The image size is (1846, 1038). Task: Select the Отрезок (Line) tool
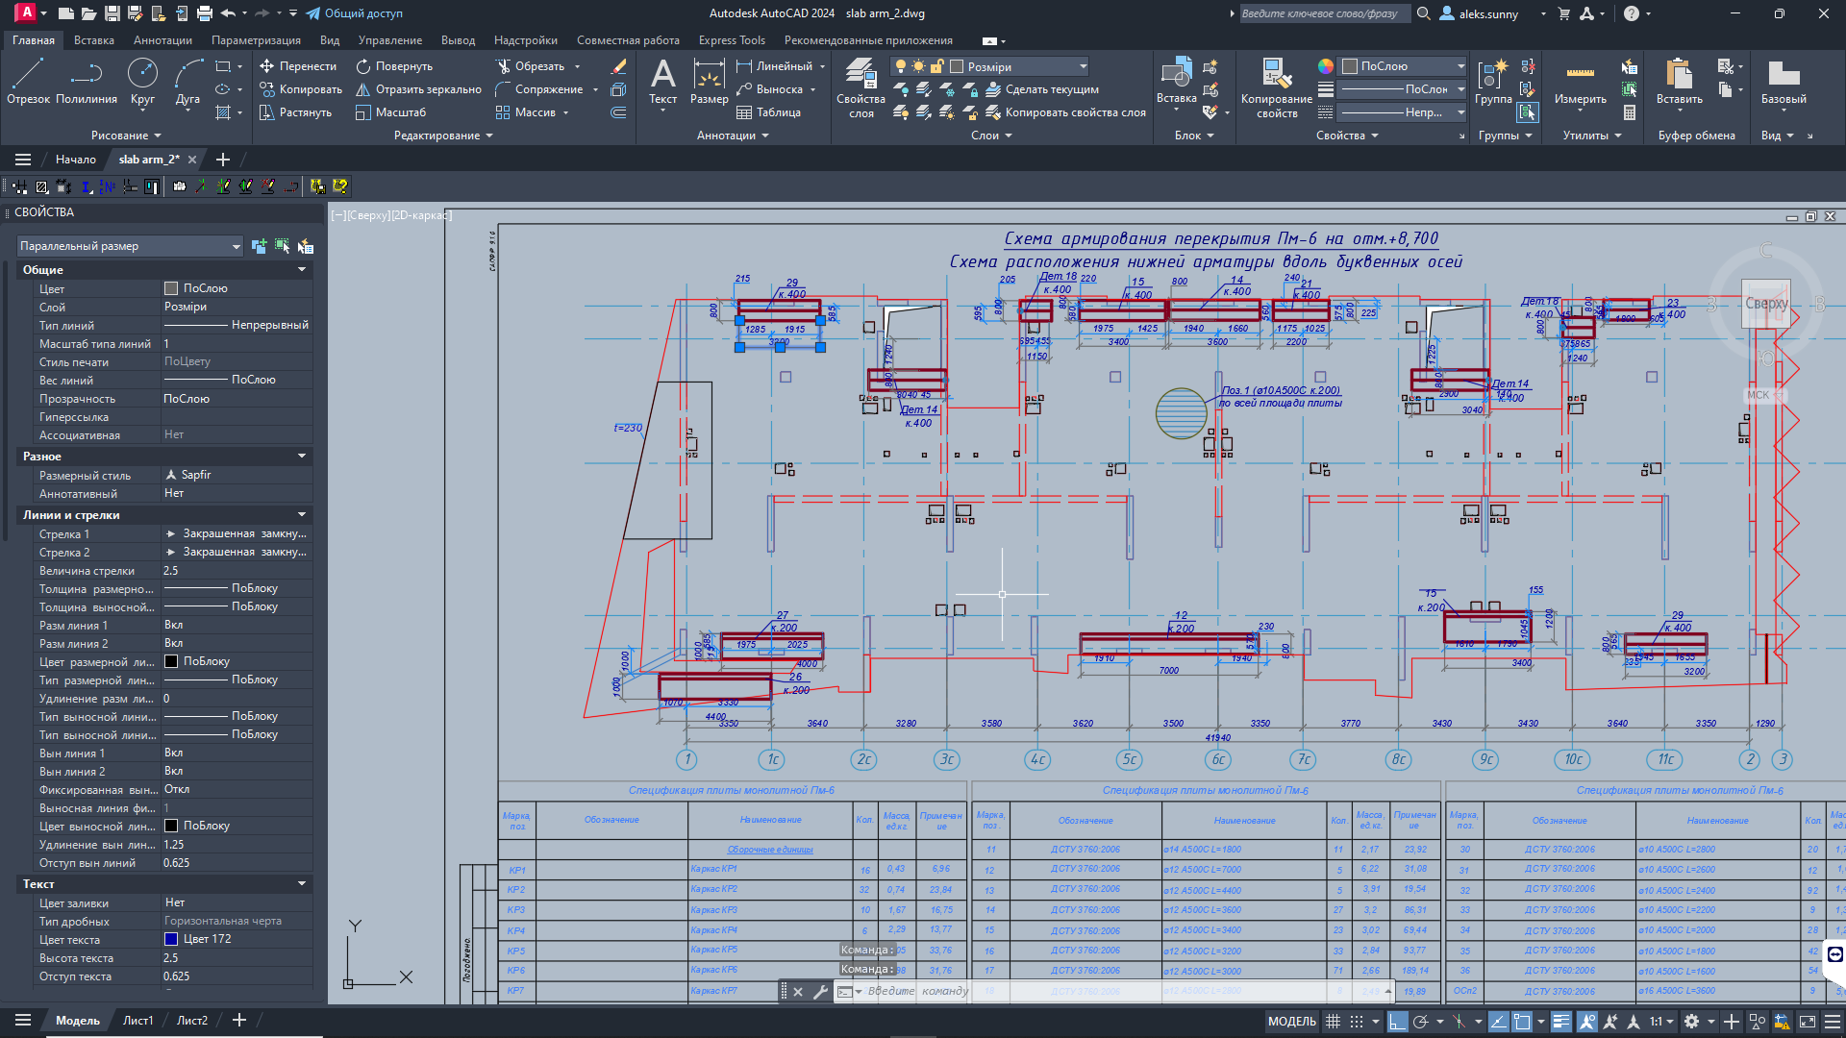pos(29,77)
